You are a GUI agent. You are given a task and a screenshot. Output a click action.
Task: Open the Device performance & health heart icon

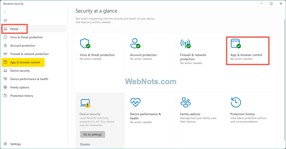click(x=135, y=102)
